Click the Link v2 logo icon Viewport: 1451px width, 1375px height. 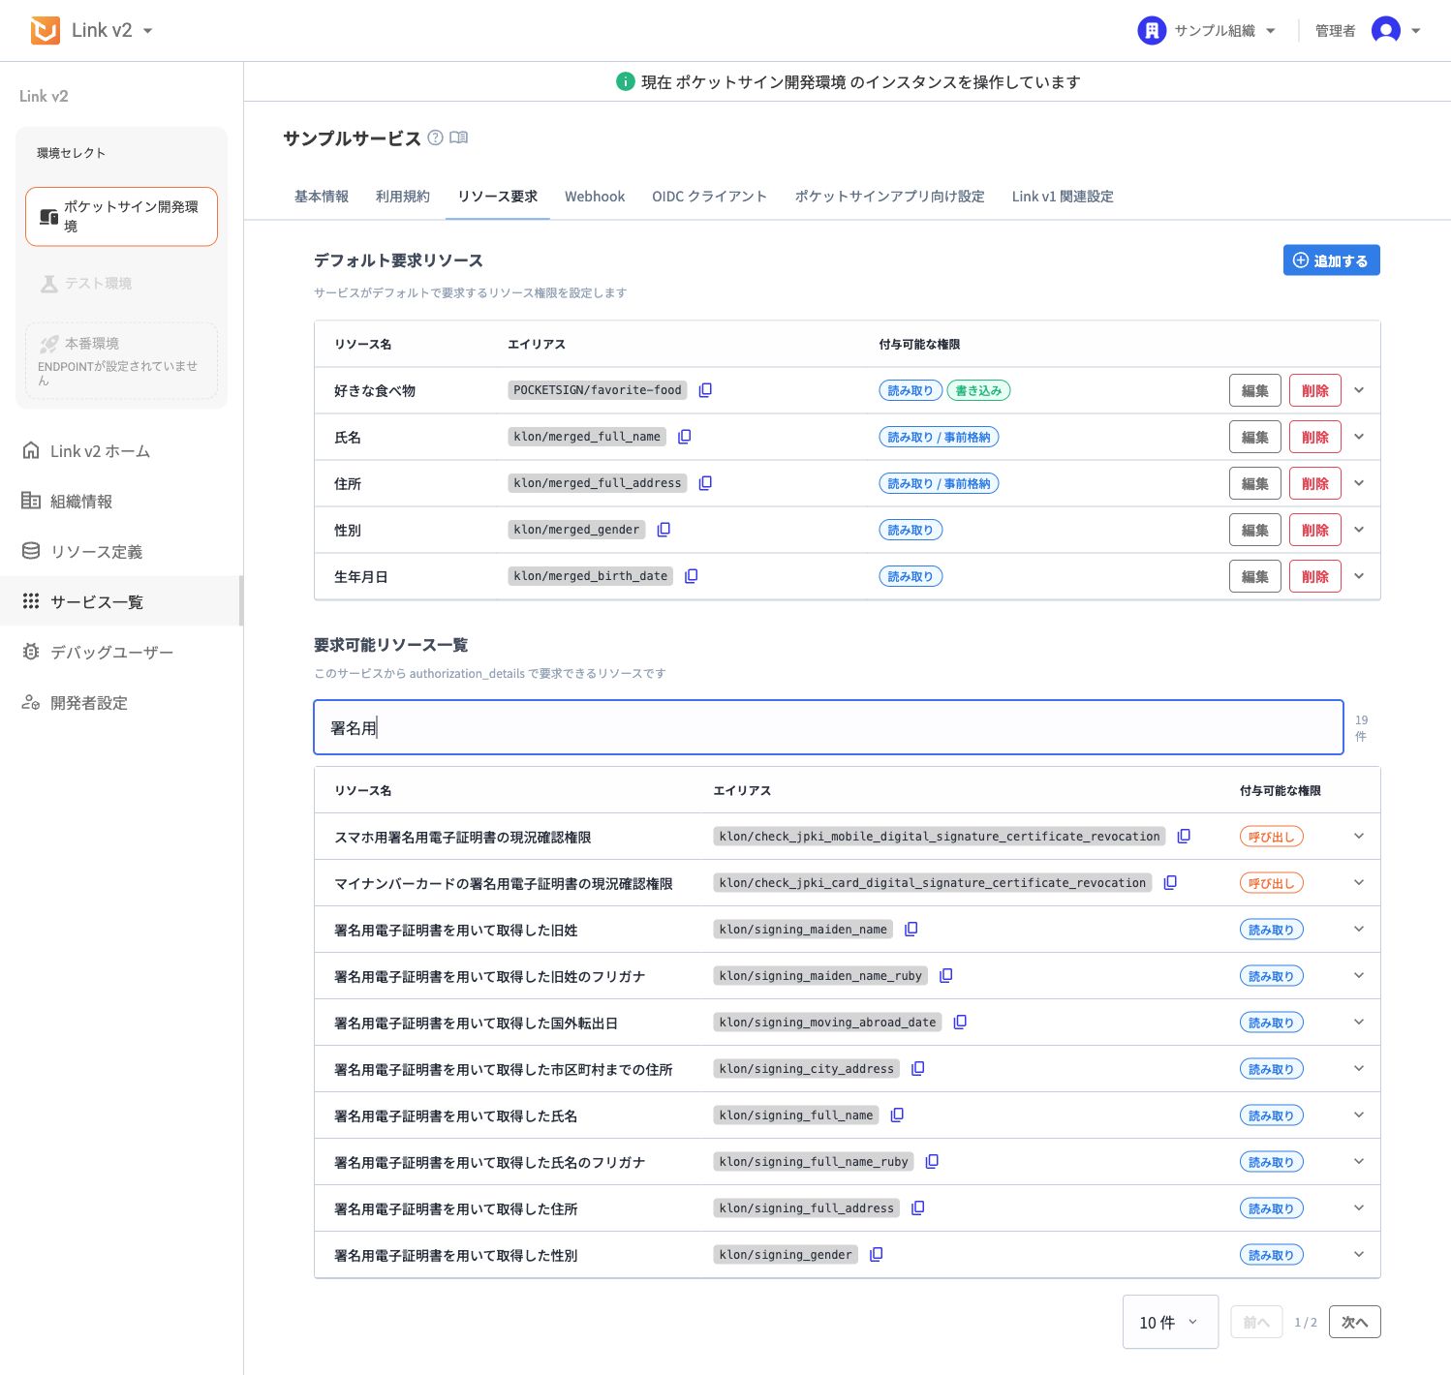click(x=45, y=30)
